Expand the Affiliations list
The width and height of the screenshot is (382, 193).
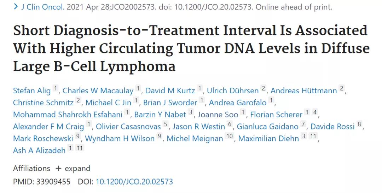[73, 168]
